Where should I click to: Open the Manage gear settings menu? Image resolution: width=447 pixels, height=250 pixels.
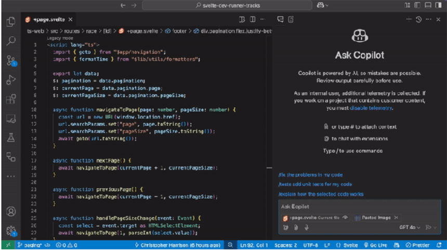pos(11,231)
